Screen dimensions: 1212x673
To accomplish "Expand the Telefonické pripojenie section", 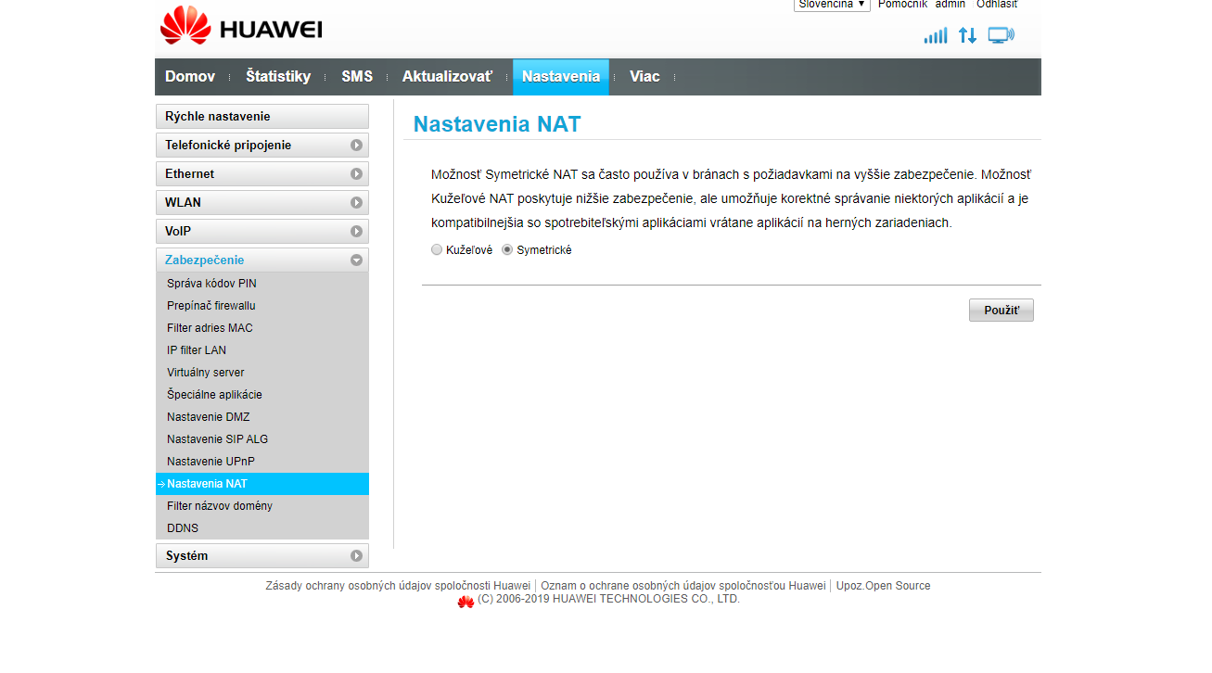I will coord(262,146).
